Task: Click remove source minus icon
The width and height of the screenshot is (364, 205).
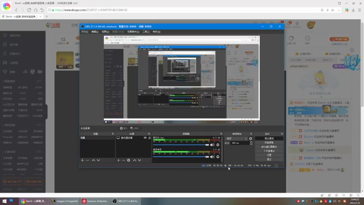Action: click(x=123, y=160)
